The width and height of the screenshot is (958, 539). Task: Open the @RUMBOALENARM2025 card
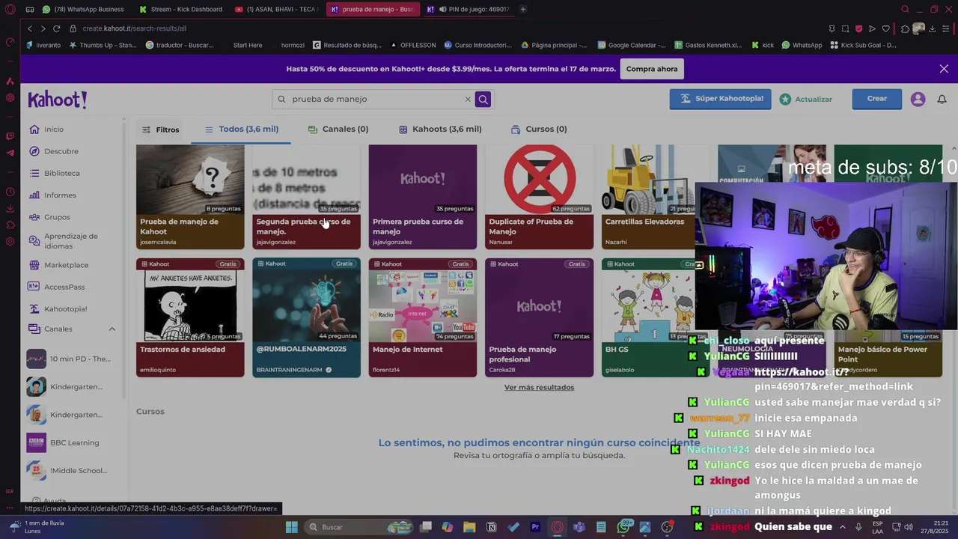click(x=306, y=317)
